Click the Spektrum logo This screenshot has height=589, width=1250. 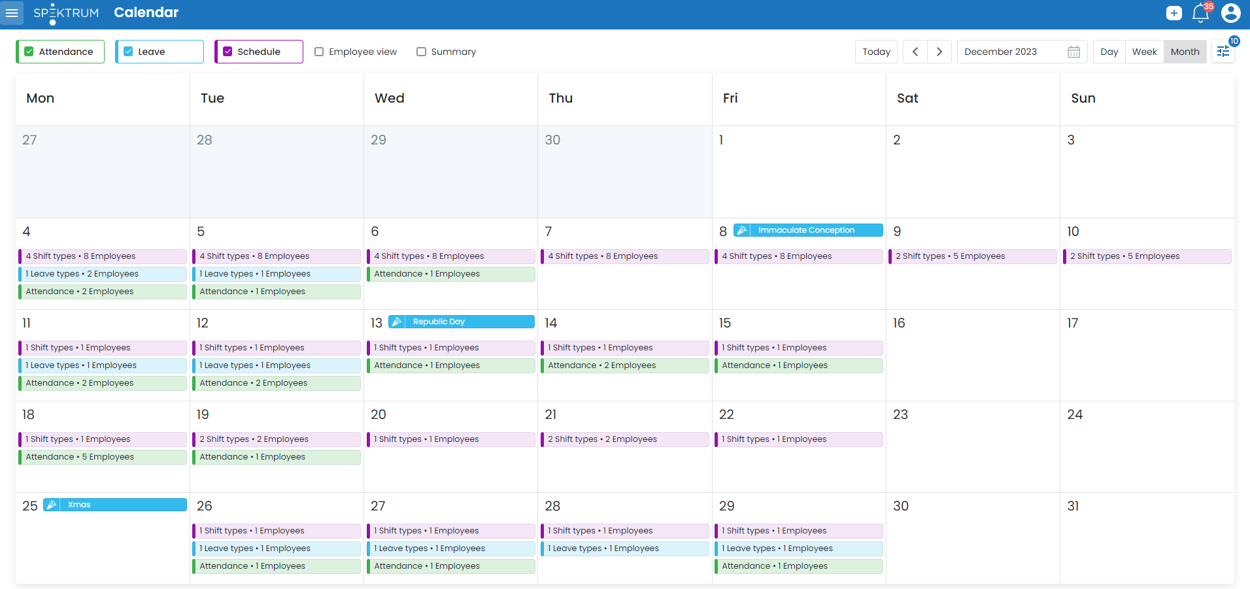click(x=65, y=12)
